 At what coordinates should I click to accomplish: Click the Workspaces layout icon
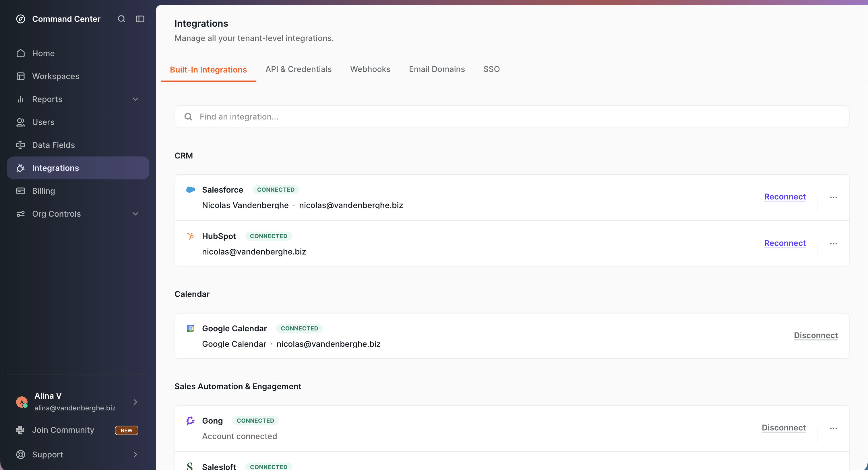coord(21,76)
